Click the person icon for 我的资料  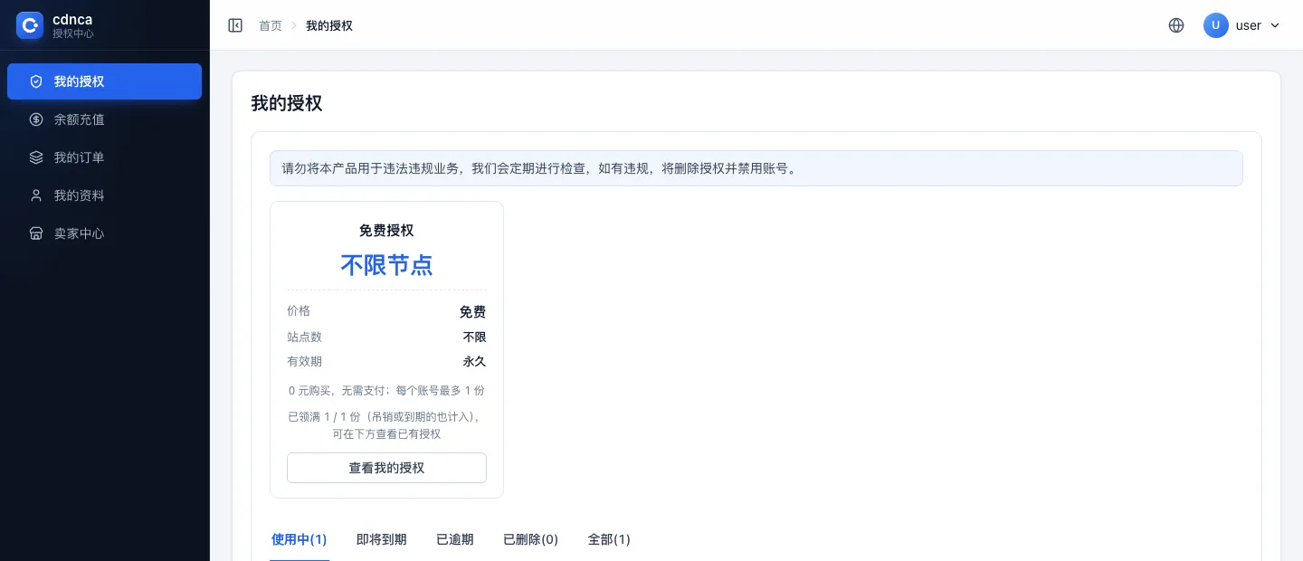pyautogui.click(x=36, y=195)
